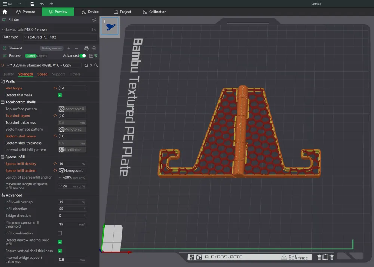The width and height of the screenshot is (374, 267).
Task: Open the Project tab
Action: click(x=122, y=12)
